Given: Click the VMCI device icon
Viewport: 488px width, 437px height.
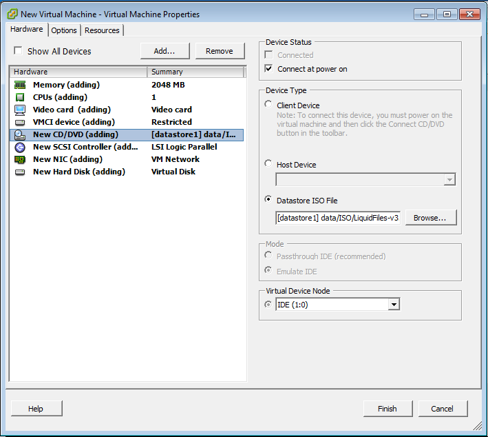Looking at the screenshot, I should [20, 122].
